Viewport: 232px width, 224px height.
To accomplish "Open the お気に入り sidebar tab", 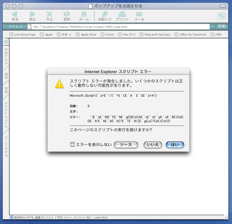I will click(x=6, y=56).
